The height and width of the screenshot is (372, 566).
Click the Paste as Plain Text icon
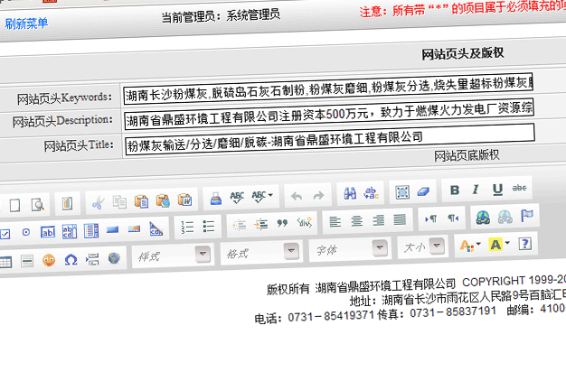(x=163, y=200)
